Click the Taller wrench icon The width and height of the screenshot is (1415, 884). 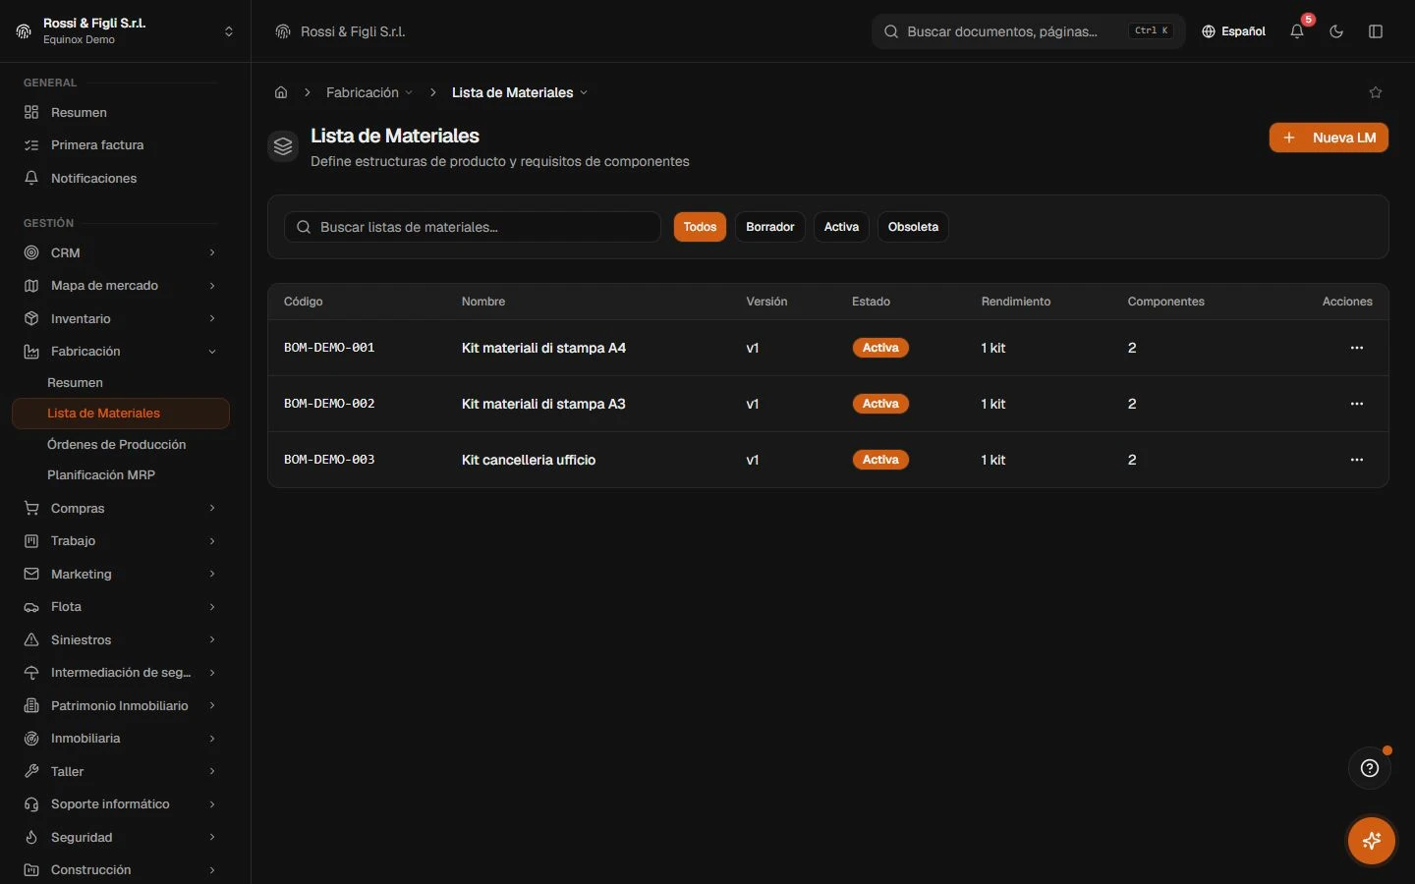(31, 771)
